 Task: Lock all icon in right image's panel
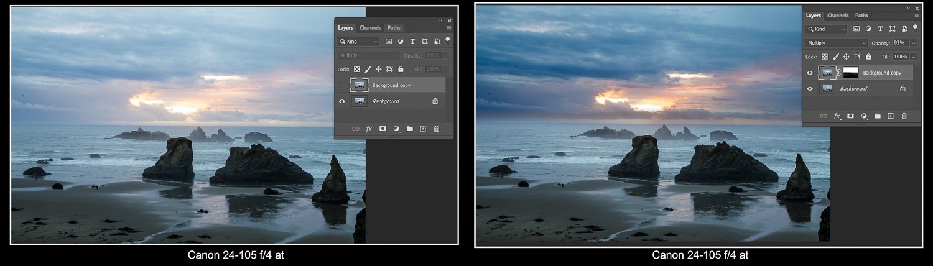coord(868,57)
